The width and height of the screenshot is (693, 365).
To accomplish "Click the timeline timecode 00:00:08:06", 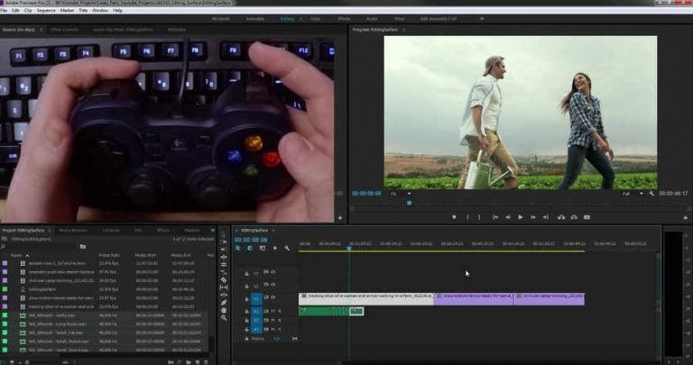I will tap(251, 240).
